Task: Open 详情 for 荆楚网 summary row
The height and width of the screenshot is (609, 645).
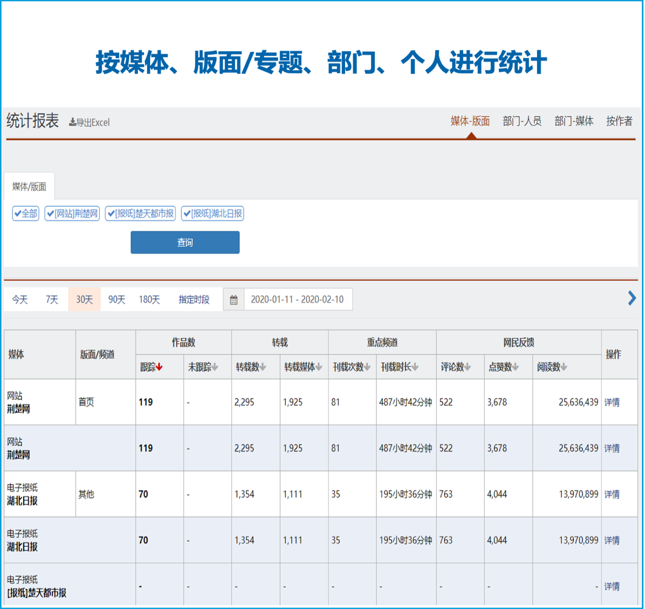Action: 612,448
